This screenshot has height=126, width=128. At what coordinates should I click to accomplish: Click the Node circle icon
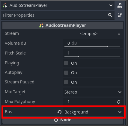[56, 120]
